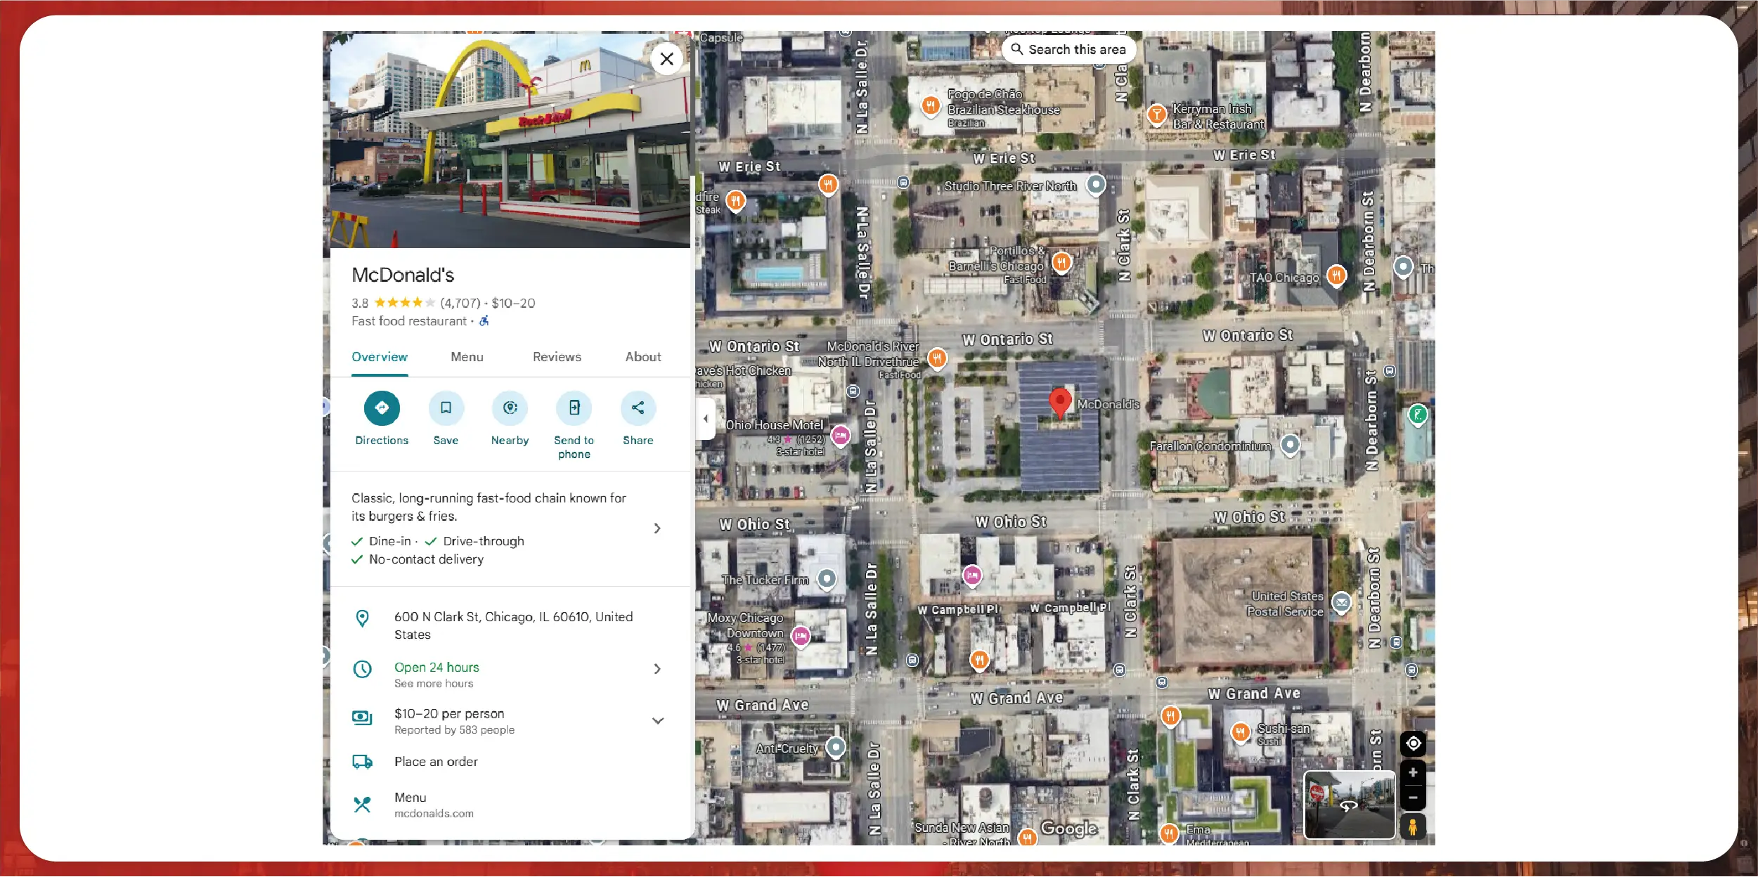The image size is (1758, 877).
Task: Click the Directions icon button
Action: [x=382, y=408]
